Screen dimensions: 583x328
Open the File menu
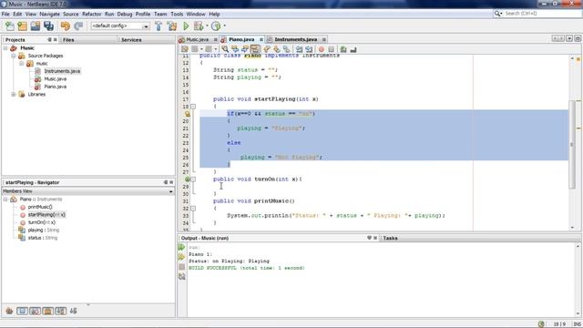click(5, 14)
